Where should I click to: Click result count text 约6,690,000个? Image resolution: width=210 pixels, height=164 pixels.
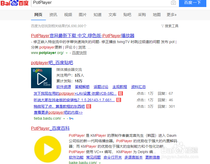click(76, 26)
